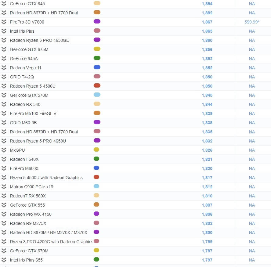Image resolution: width=271 pixels, height=267 pixels.
Task: Open the GeForce GTX 645 link
Action: coord(27,4)
